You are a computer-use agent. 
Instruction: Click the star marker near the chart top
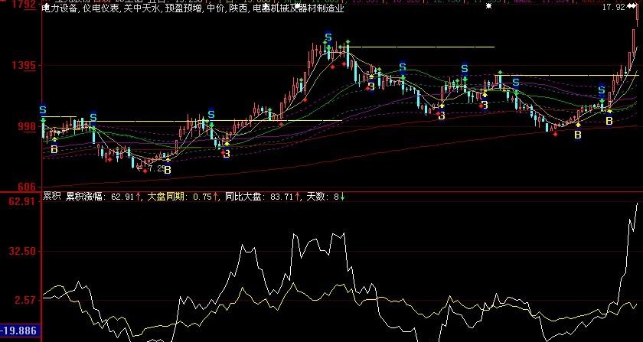(x=488, y=7)
